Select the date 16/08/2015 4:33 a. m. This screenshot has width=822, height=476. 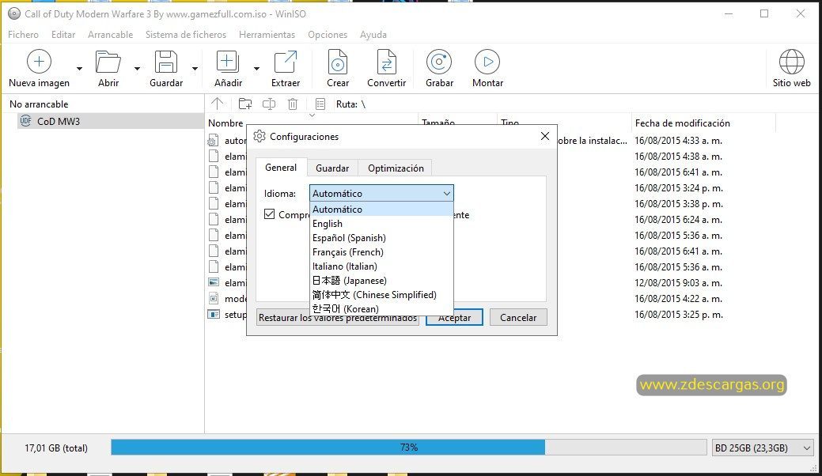pos(678,140)
